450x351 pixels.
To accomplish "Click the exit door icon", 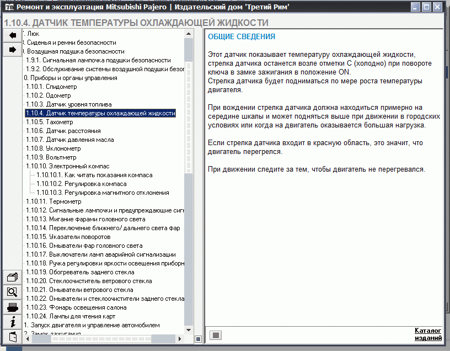I will (12, 336).
